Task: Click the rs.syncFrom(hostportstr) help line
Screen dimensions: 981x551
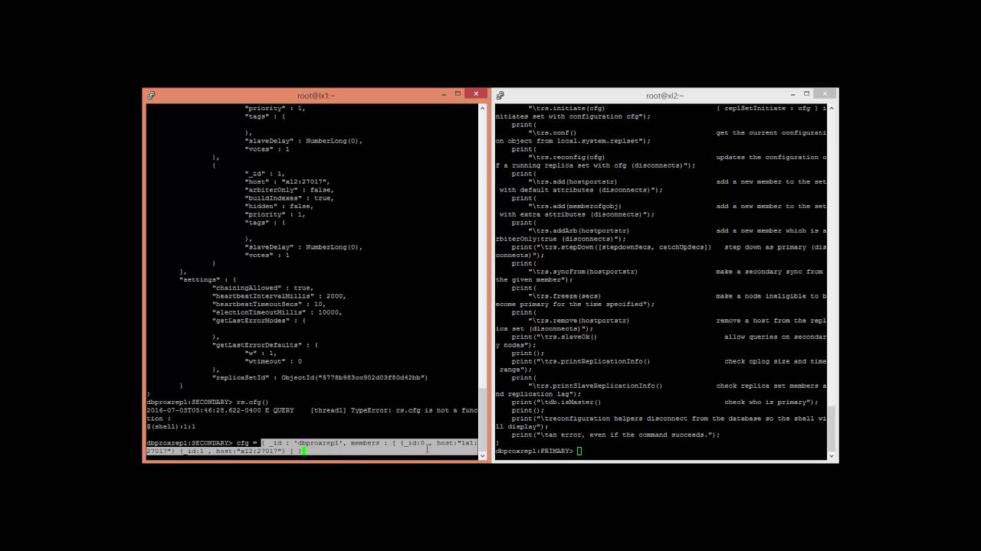Action: 661,275
